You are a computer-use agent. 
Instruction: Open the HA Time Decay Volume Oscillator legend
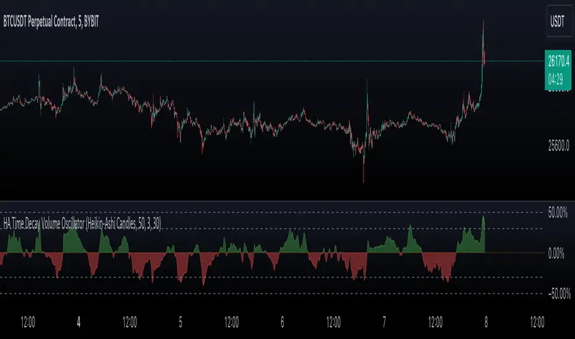(82, 223)
